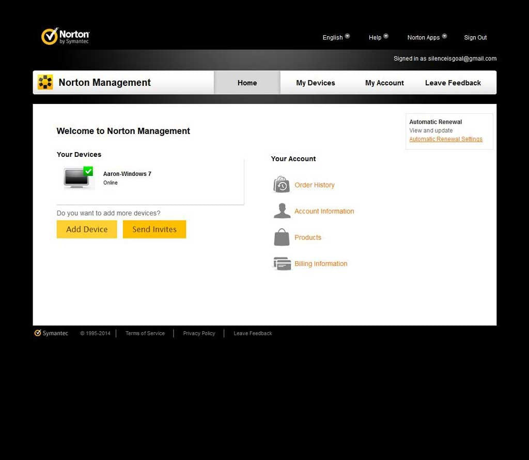Open the Help dropdown menu

[x=378, y=37]
